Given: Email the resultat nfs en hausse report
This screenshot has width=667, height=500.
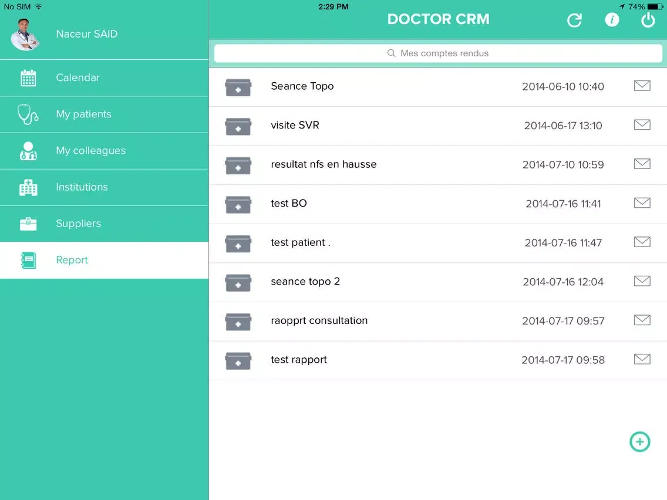Looking at the screenshot, I should coord(642,164).
